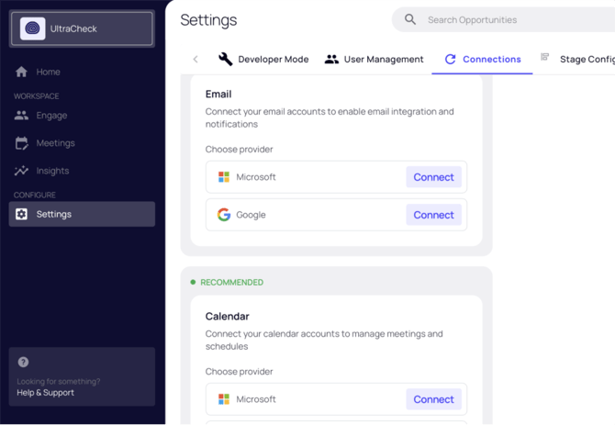Connect Microsoft calendar account
The width and height of the screenshot is (615, 425).
tap(433, 399)
